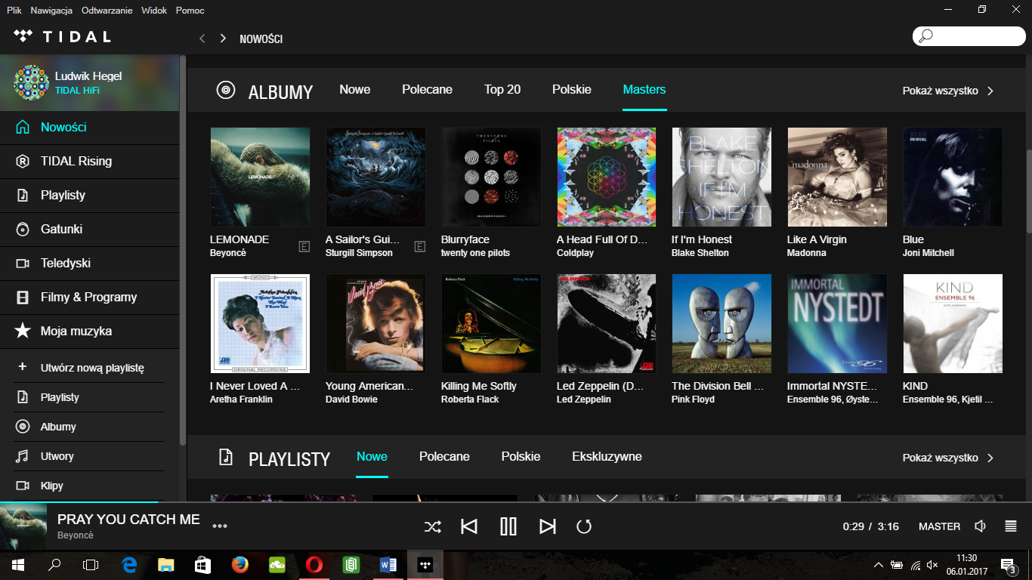Expand Pokaż wszystko for Albumy
1032x580 pixels.
(x=948, y=91)
